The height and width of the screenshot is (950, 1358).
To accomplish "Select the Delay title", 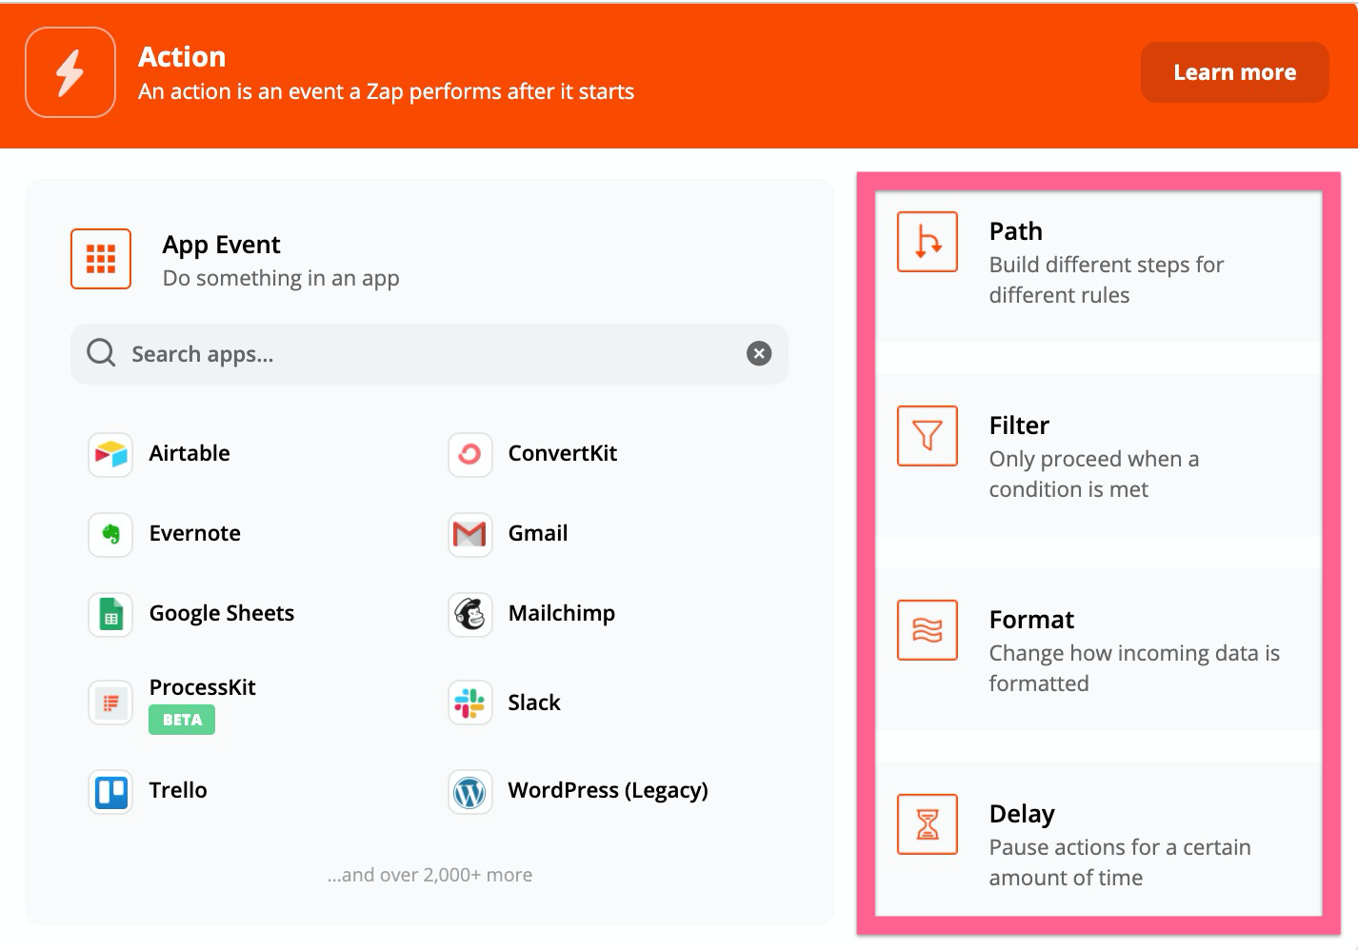I will point(1022,815).
